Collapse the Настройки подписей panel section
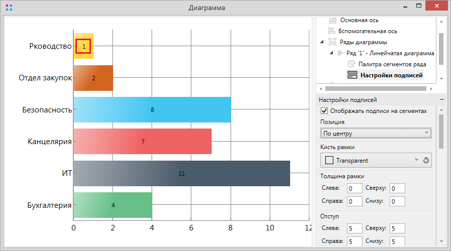Viewport: 451px width, 251px height. 441,100
